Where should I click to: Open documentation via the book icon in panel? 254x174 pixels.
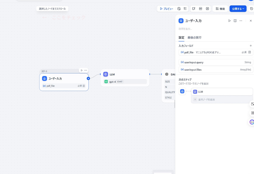pyautogui.click(x=235, y=21)
